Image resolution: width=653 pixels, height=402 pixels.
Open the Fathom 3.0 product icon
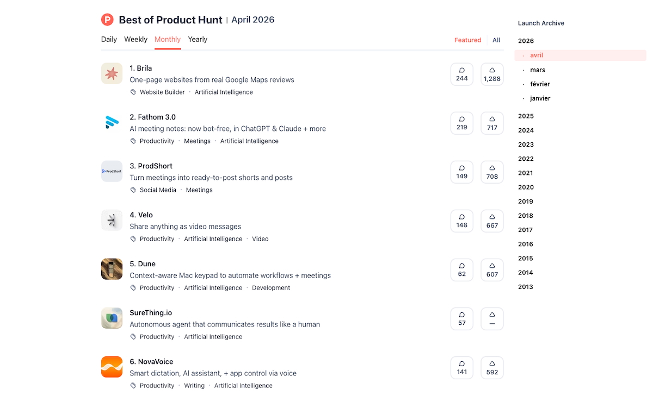coord(112,122)
